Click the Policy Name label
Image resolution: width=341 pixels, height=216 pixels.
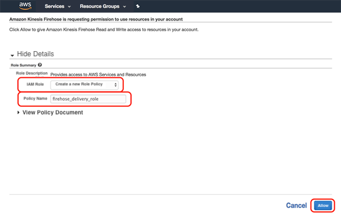(35, 98)
